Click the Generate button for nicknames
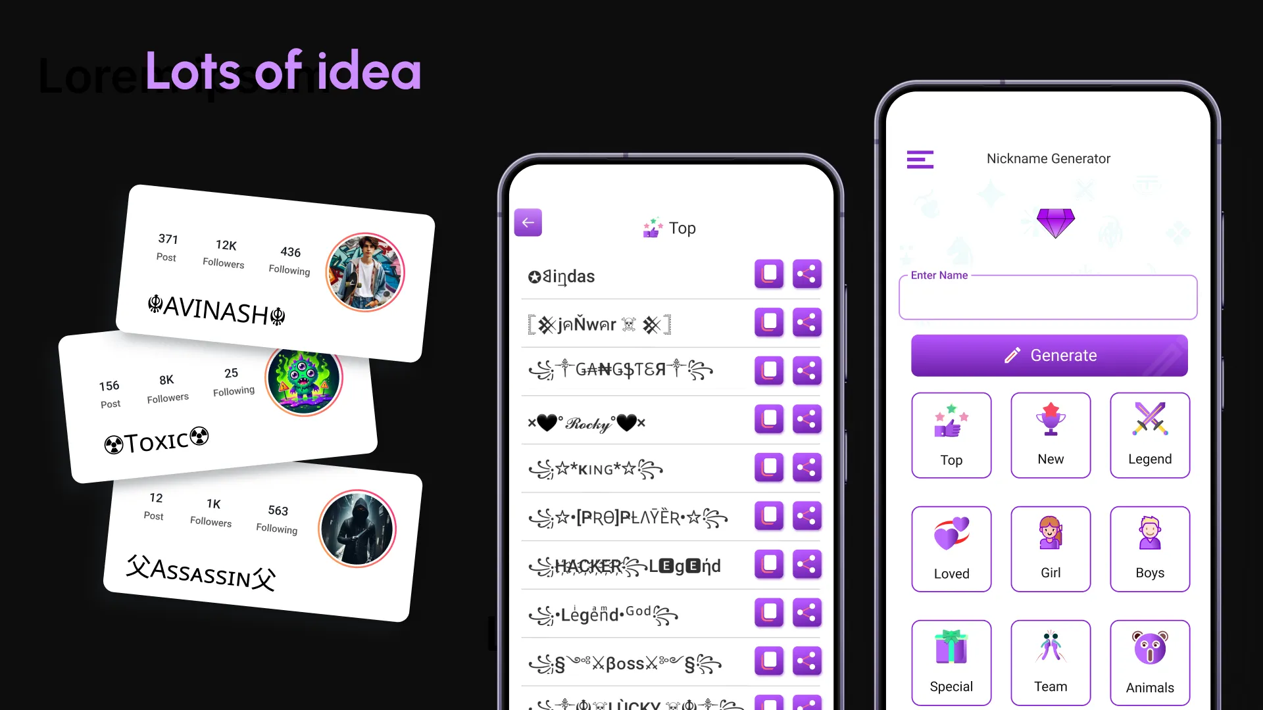 (x=1049, y=354)
